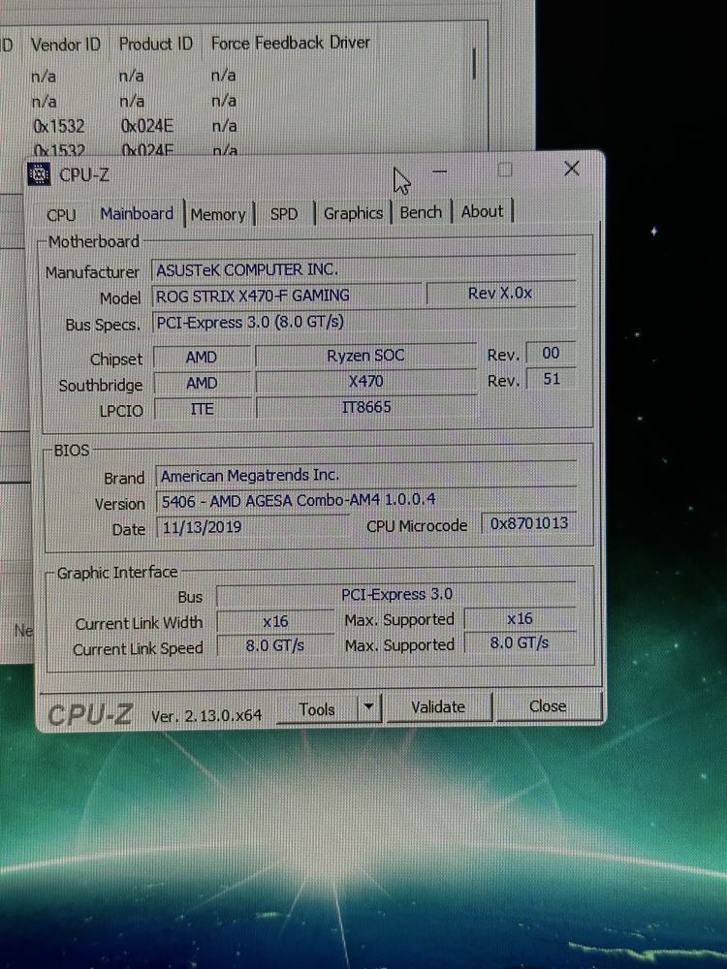The height and width of the screenshot is (969, 727).
Task: Click the disabled maximize button of CPU-Z
Action: coord(505,170)
